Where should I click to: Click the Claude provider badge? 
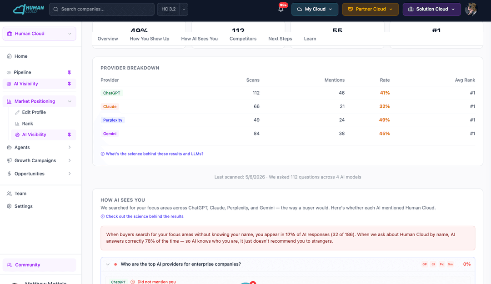click(110, 106)
